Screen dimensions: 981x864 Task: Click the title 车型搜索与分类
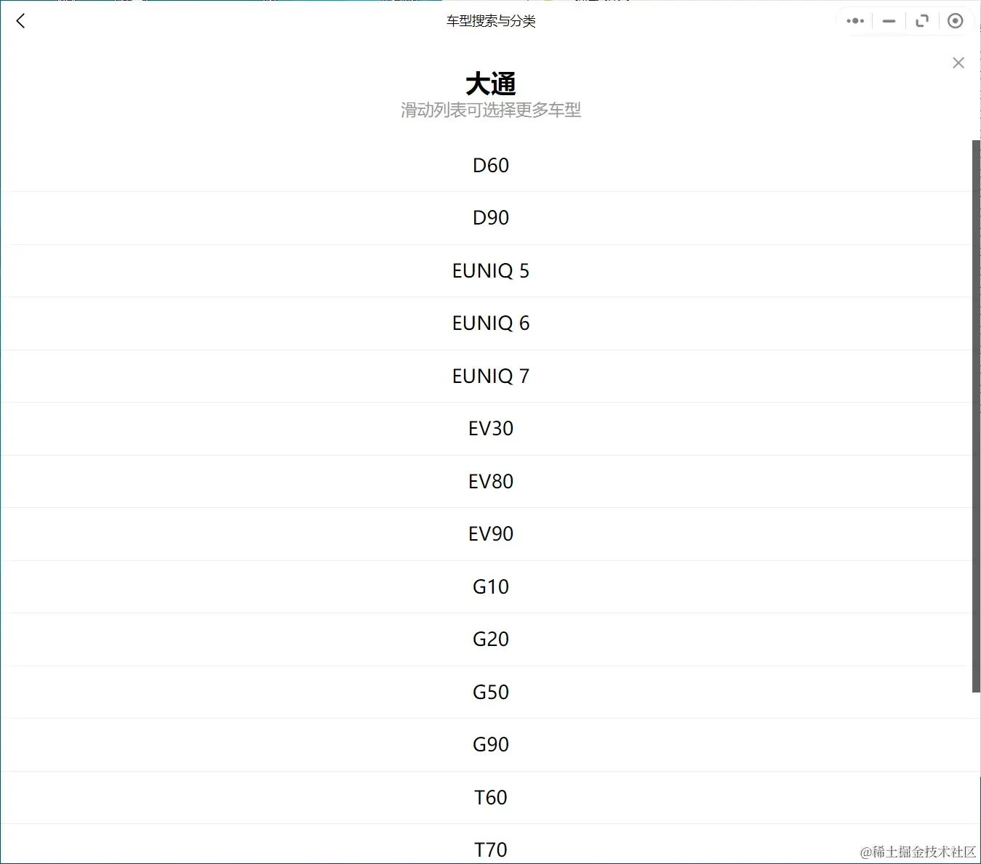[490, 21]
